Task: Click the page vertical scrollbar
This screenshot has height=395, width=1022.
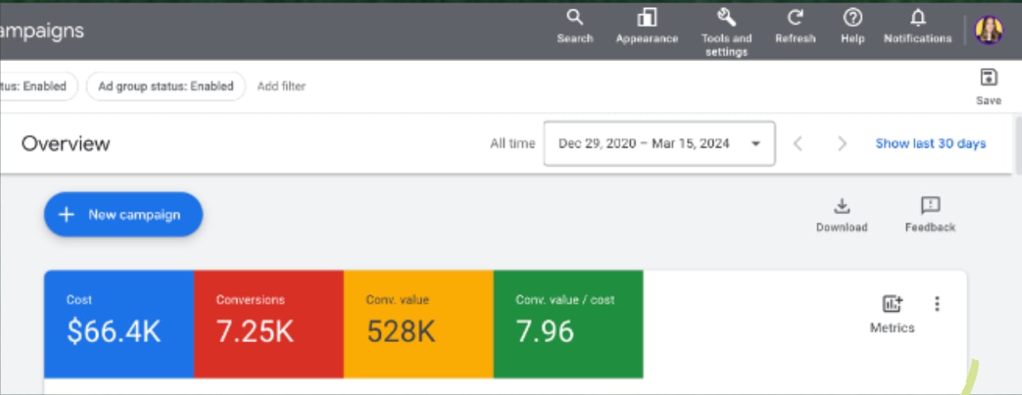Action: [x=1018, y=146]
